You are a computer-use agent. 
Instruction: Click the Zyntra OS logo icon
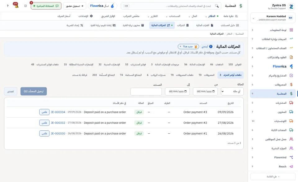point(291,7)
